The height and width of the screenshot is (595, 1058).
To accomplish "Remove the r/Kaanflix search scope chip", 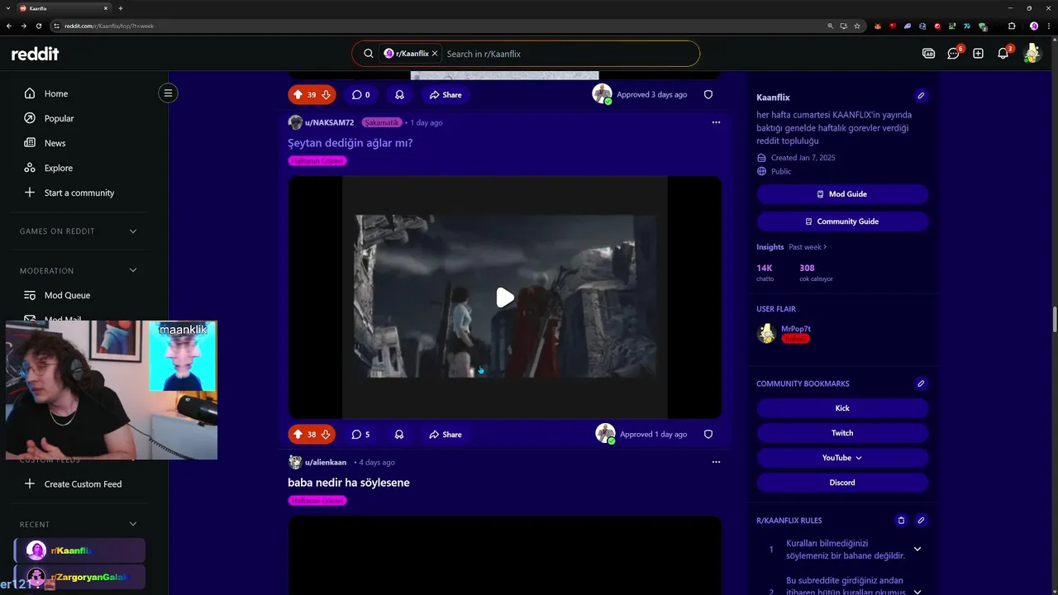I will [435, 54].
